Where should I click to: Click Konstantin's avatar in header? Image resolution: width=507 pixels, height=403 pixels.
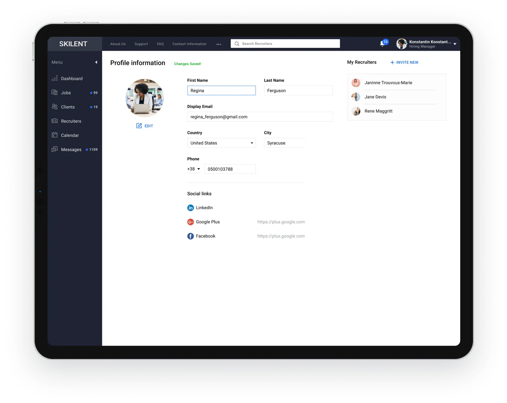(402, 44)
